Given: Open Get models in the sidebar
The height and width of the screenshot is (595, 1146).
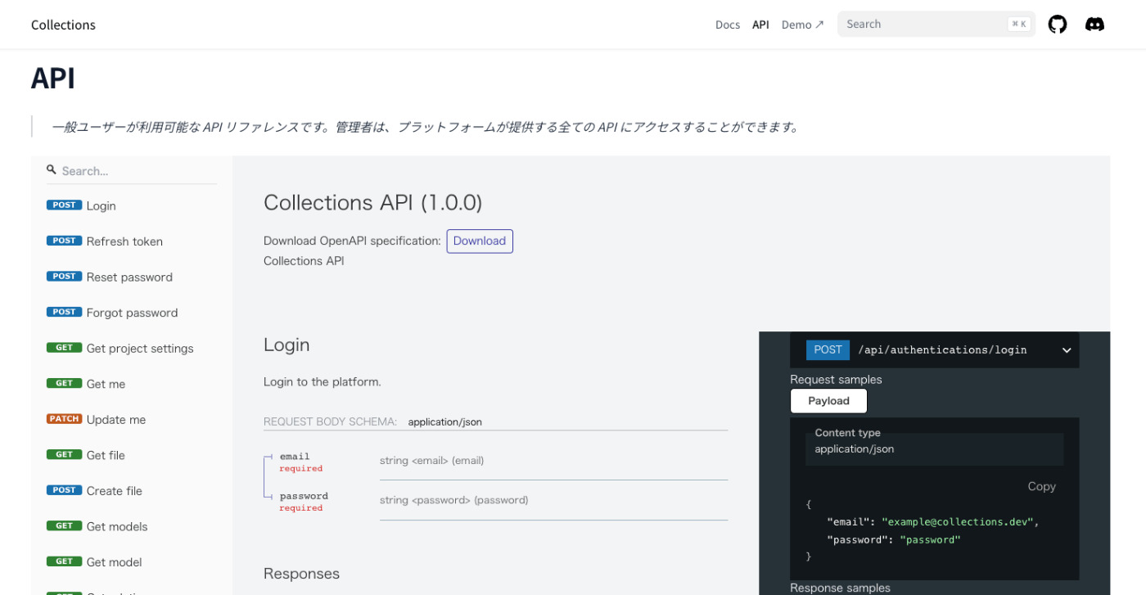Looking at the screenshot, I should [x=117, y=526].
